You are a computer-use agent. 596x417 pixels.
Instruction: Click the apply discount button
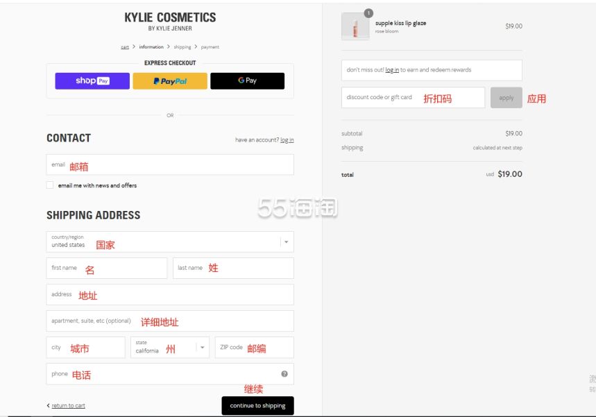506,98
